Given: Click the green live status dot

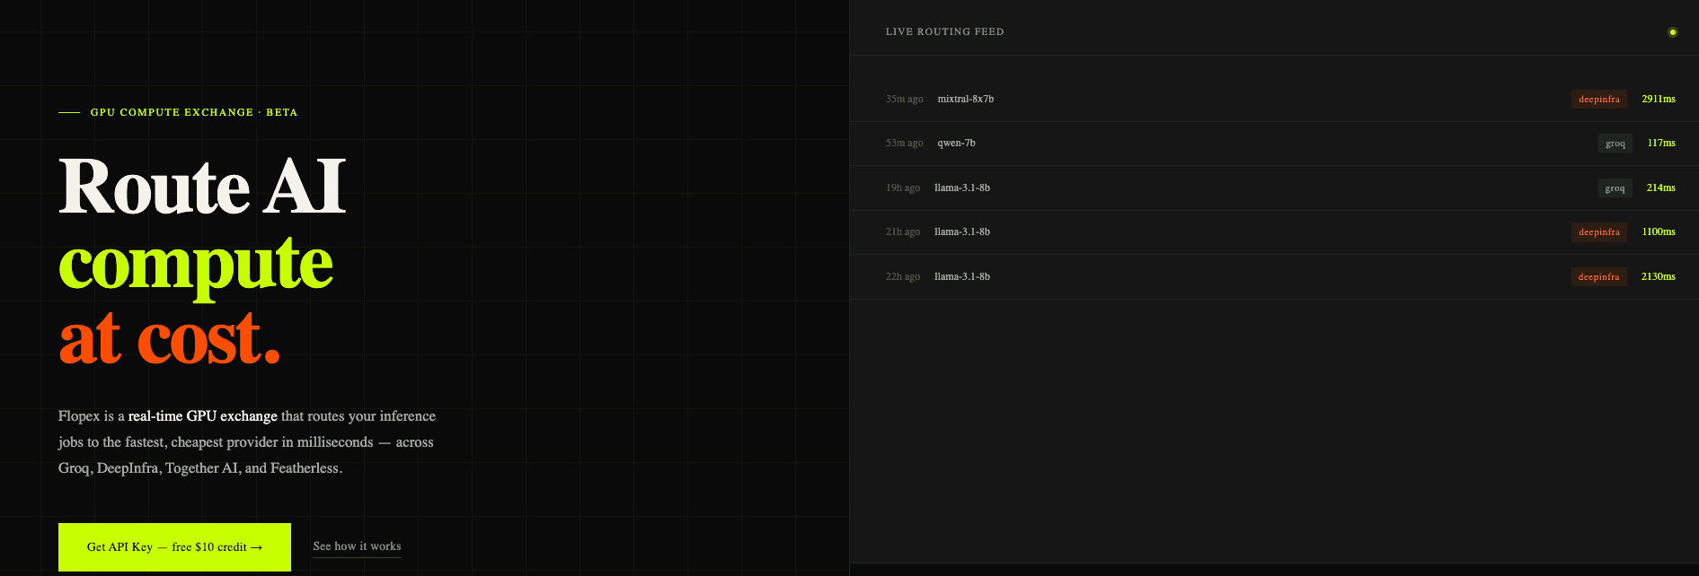Looking at the screenshot, I should [1672, 32].
